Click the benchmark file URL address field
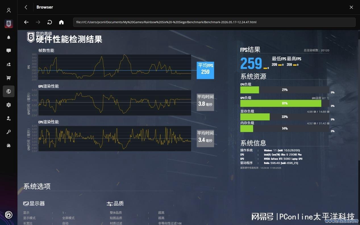This screenshot has width=360, height=225. 214,22
